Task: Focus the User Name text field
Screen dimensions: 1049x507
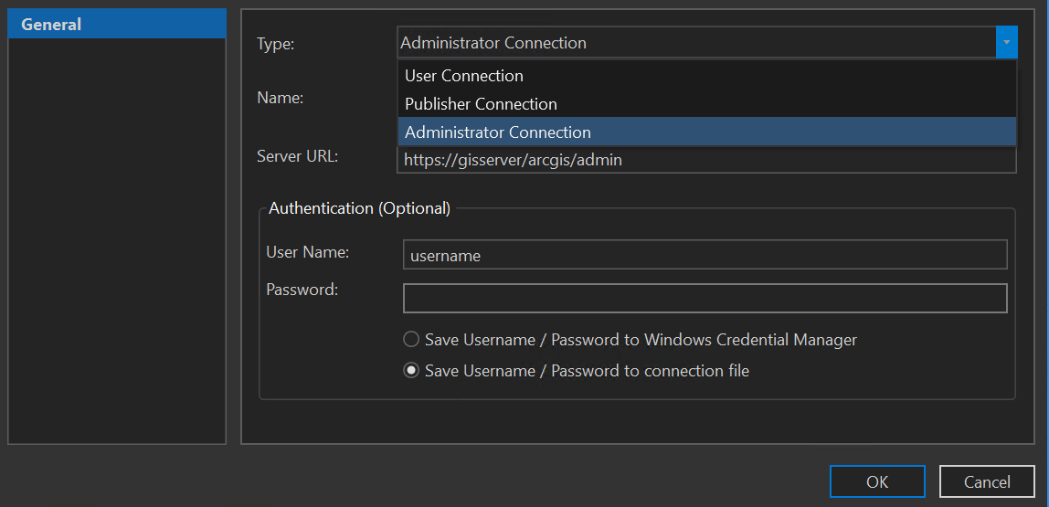Action: tap(704, 255)
